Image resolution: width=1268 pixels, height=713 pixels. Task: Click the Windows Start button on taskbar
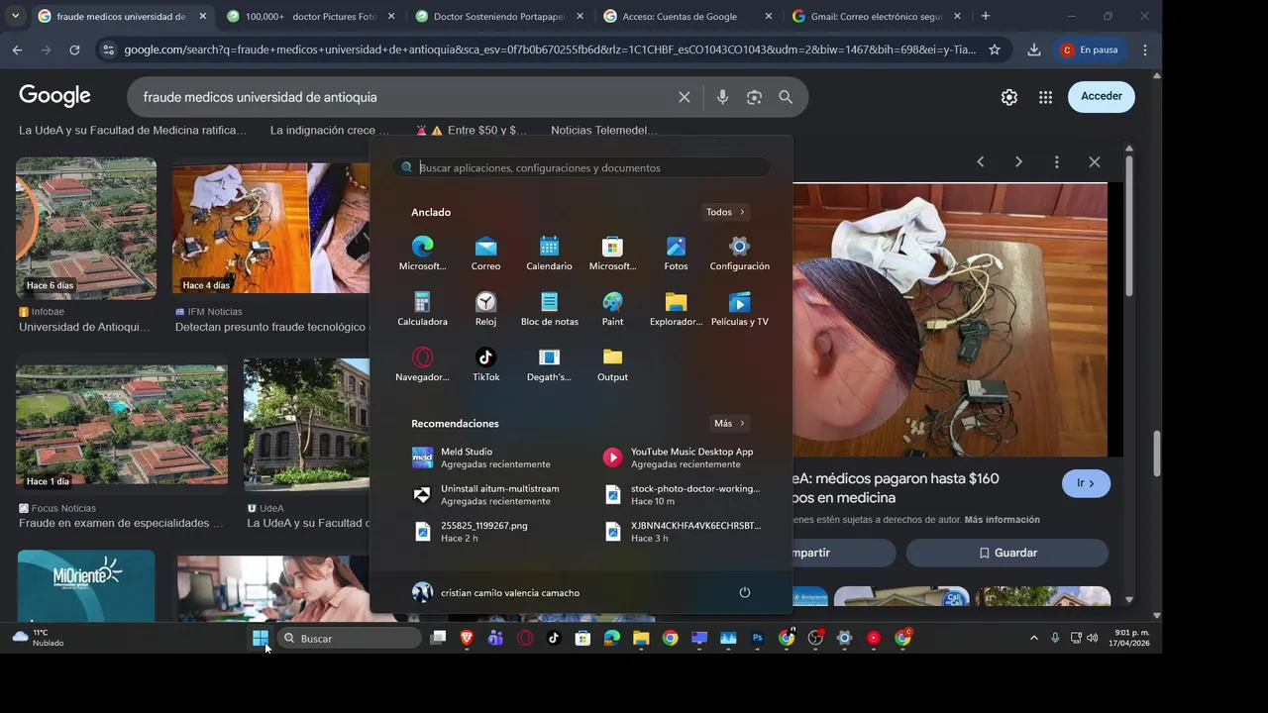[x=261, y=639]
